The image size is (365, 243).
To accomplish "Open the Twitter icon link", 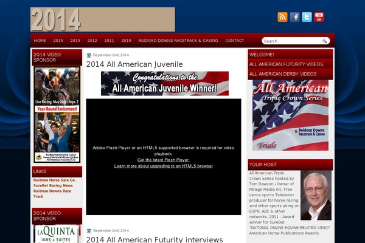I will [x=307, y=17].
